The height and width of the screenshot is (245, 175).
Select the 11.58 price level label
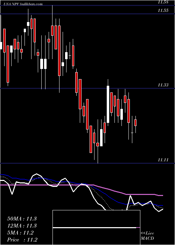[x=163, y=2]
